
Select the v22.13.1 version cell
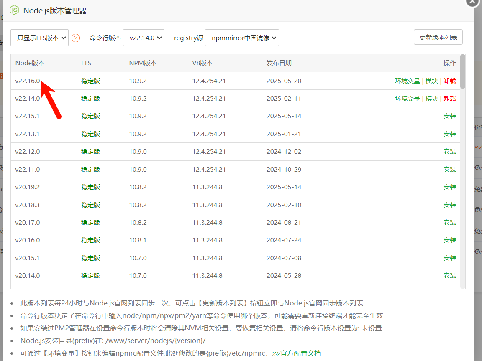pos(27,134)
